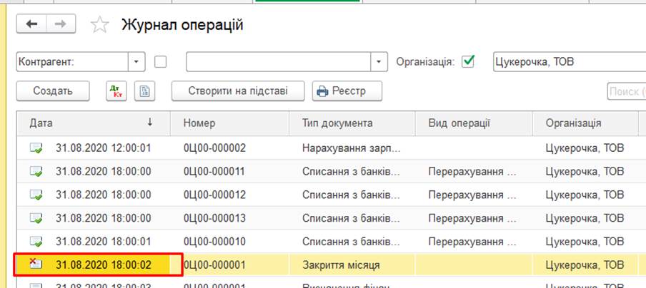The height and width of the screenshot is (288, 646).
Task: Click the back navigation arrow
Action: 31,24
